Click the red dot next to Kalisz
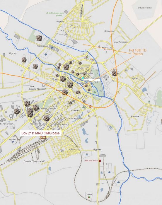 click(x=105, y=49)
